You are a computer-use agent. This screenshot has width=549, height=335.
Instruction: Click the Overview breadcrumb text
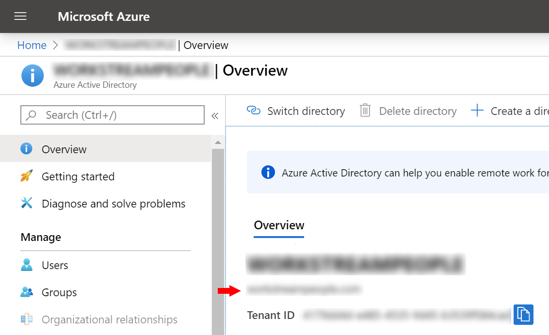pos(206,45)
